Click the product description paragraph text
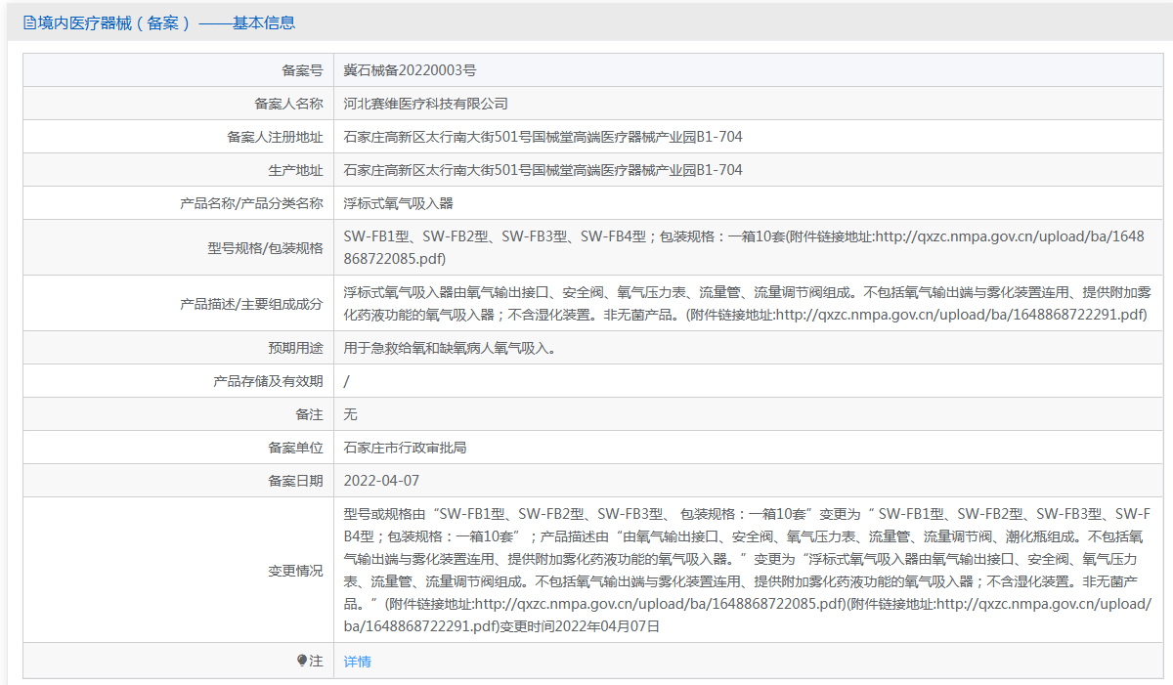The width and height of the screenshot is (1173, 685). pyautogui.click(x=748, y=303)
